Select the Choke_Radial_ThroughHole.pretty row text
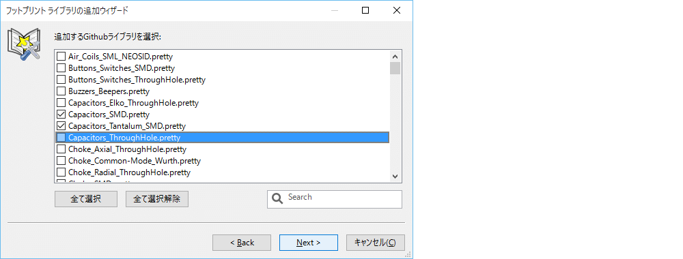The width and height of the screenshot is (683, 259). (x=129, y=172)
